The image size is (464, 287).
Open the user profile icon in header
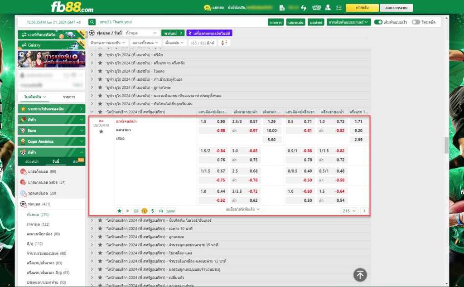(328, 8)
